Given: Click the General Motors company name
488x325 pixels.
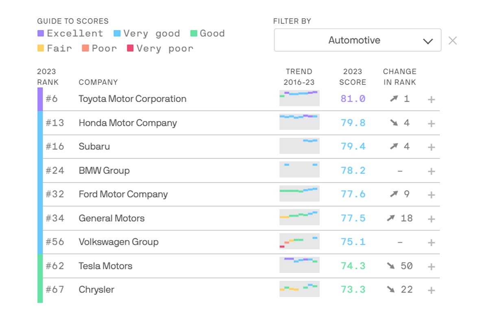Looking at the screenshot, I should [111, 218].
